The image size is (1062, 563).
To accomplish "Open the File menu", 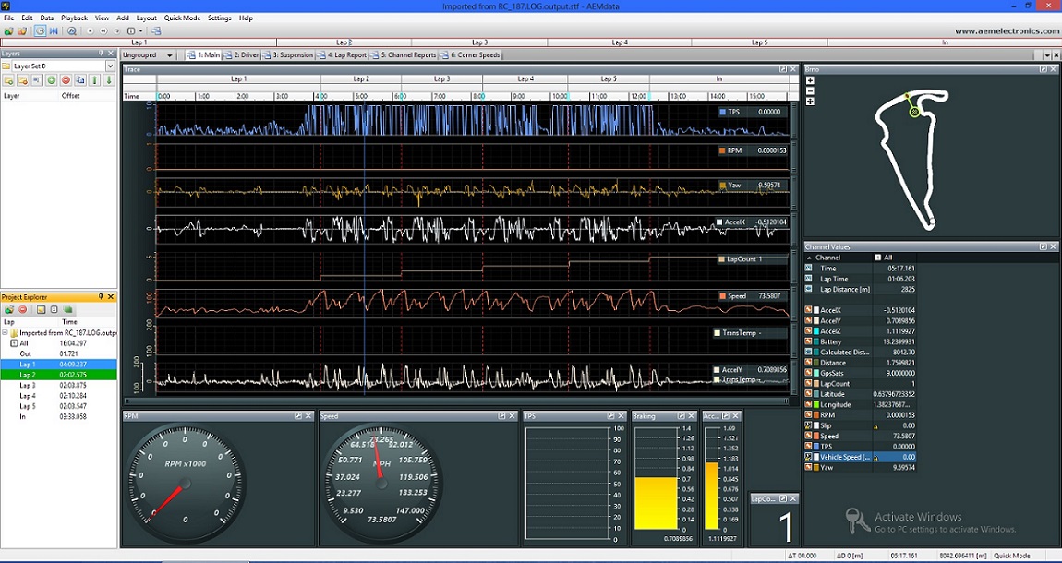I will 8,18.
